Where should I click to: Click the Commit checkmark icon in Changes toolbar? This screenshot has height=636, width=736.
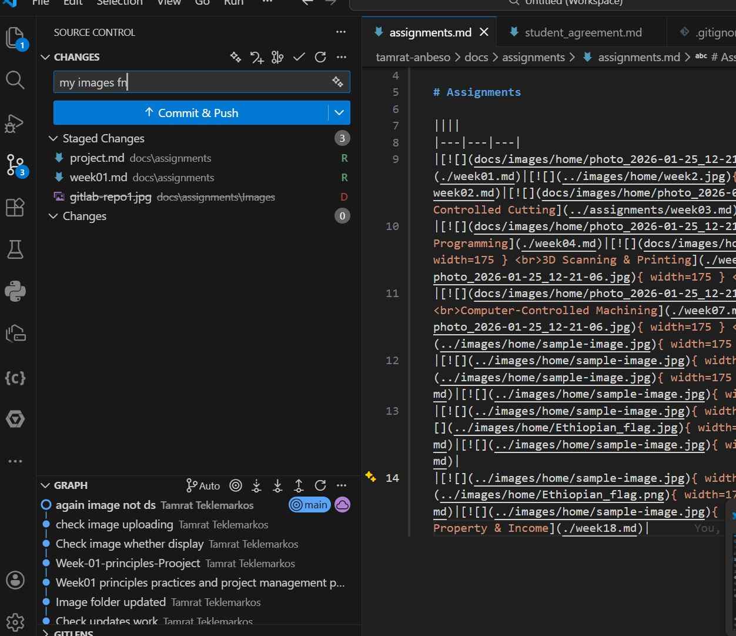pyautogui.click(x=299, y=57)
